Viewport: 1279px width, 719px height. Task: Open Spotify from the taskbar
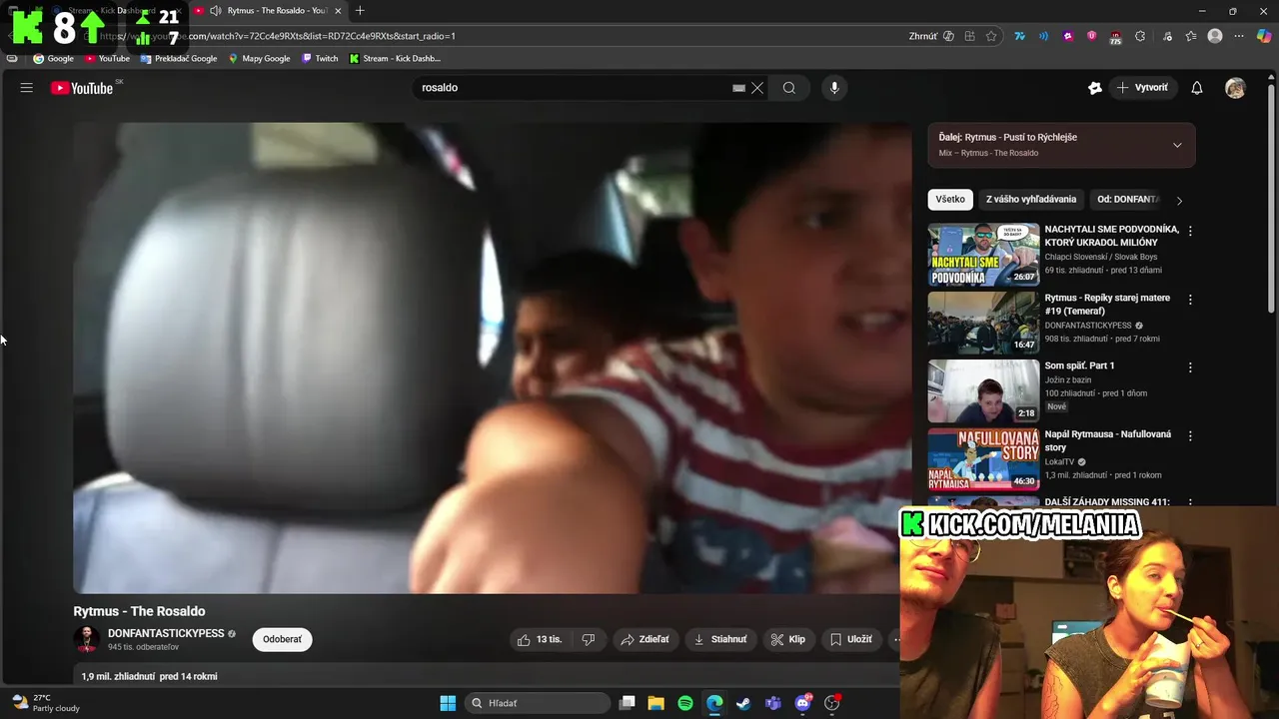685,703
